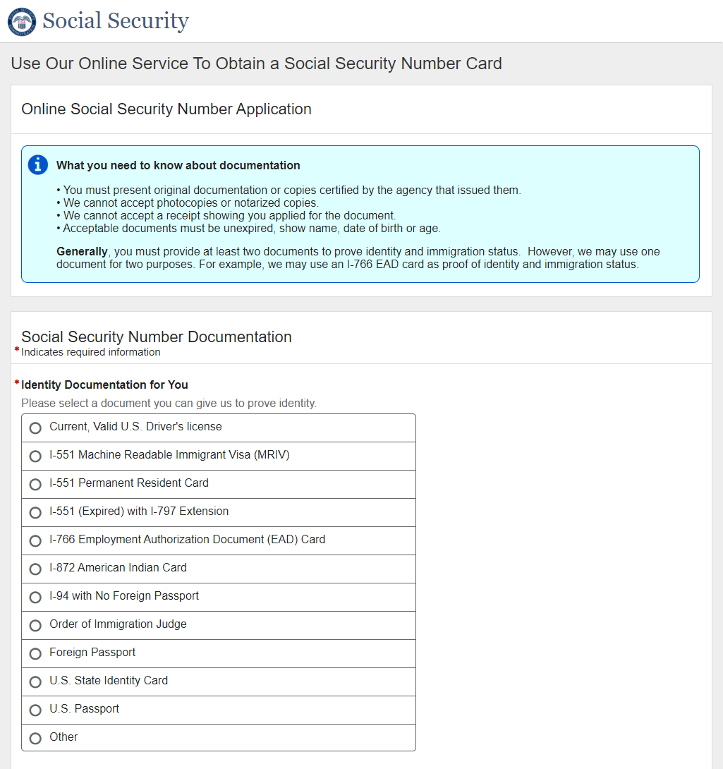Pick I-551 (Expired) with I-797 Extension
The width and height of the screenshot is (723, 769).
pos(35,513)
